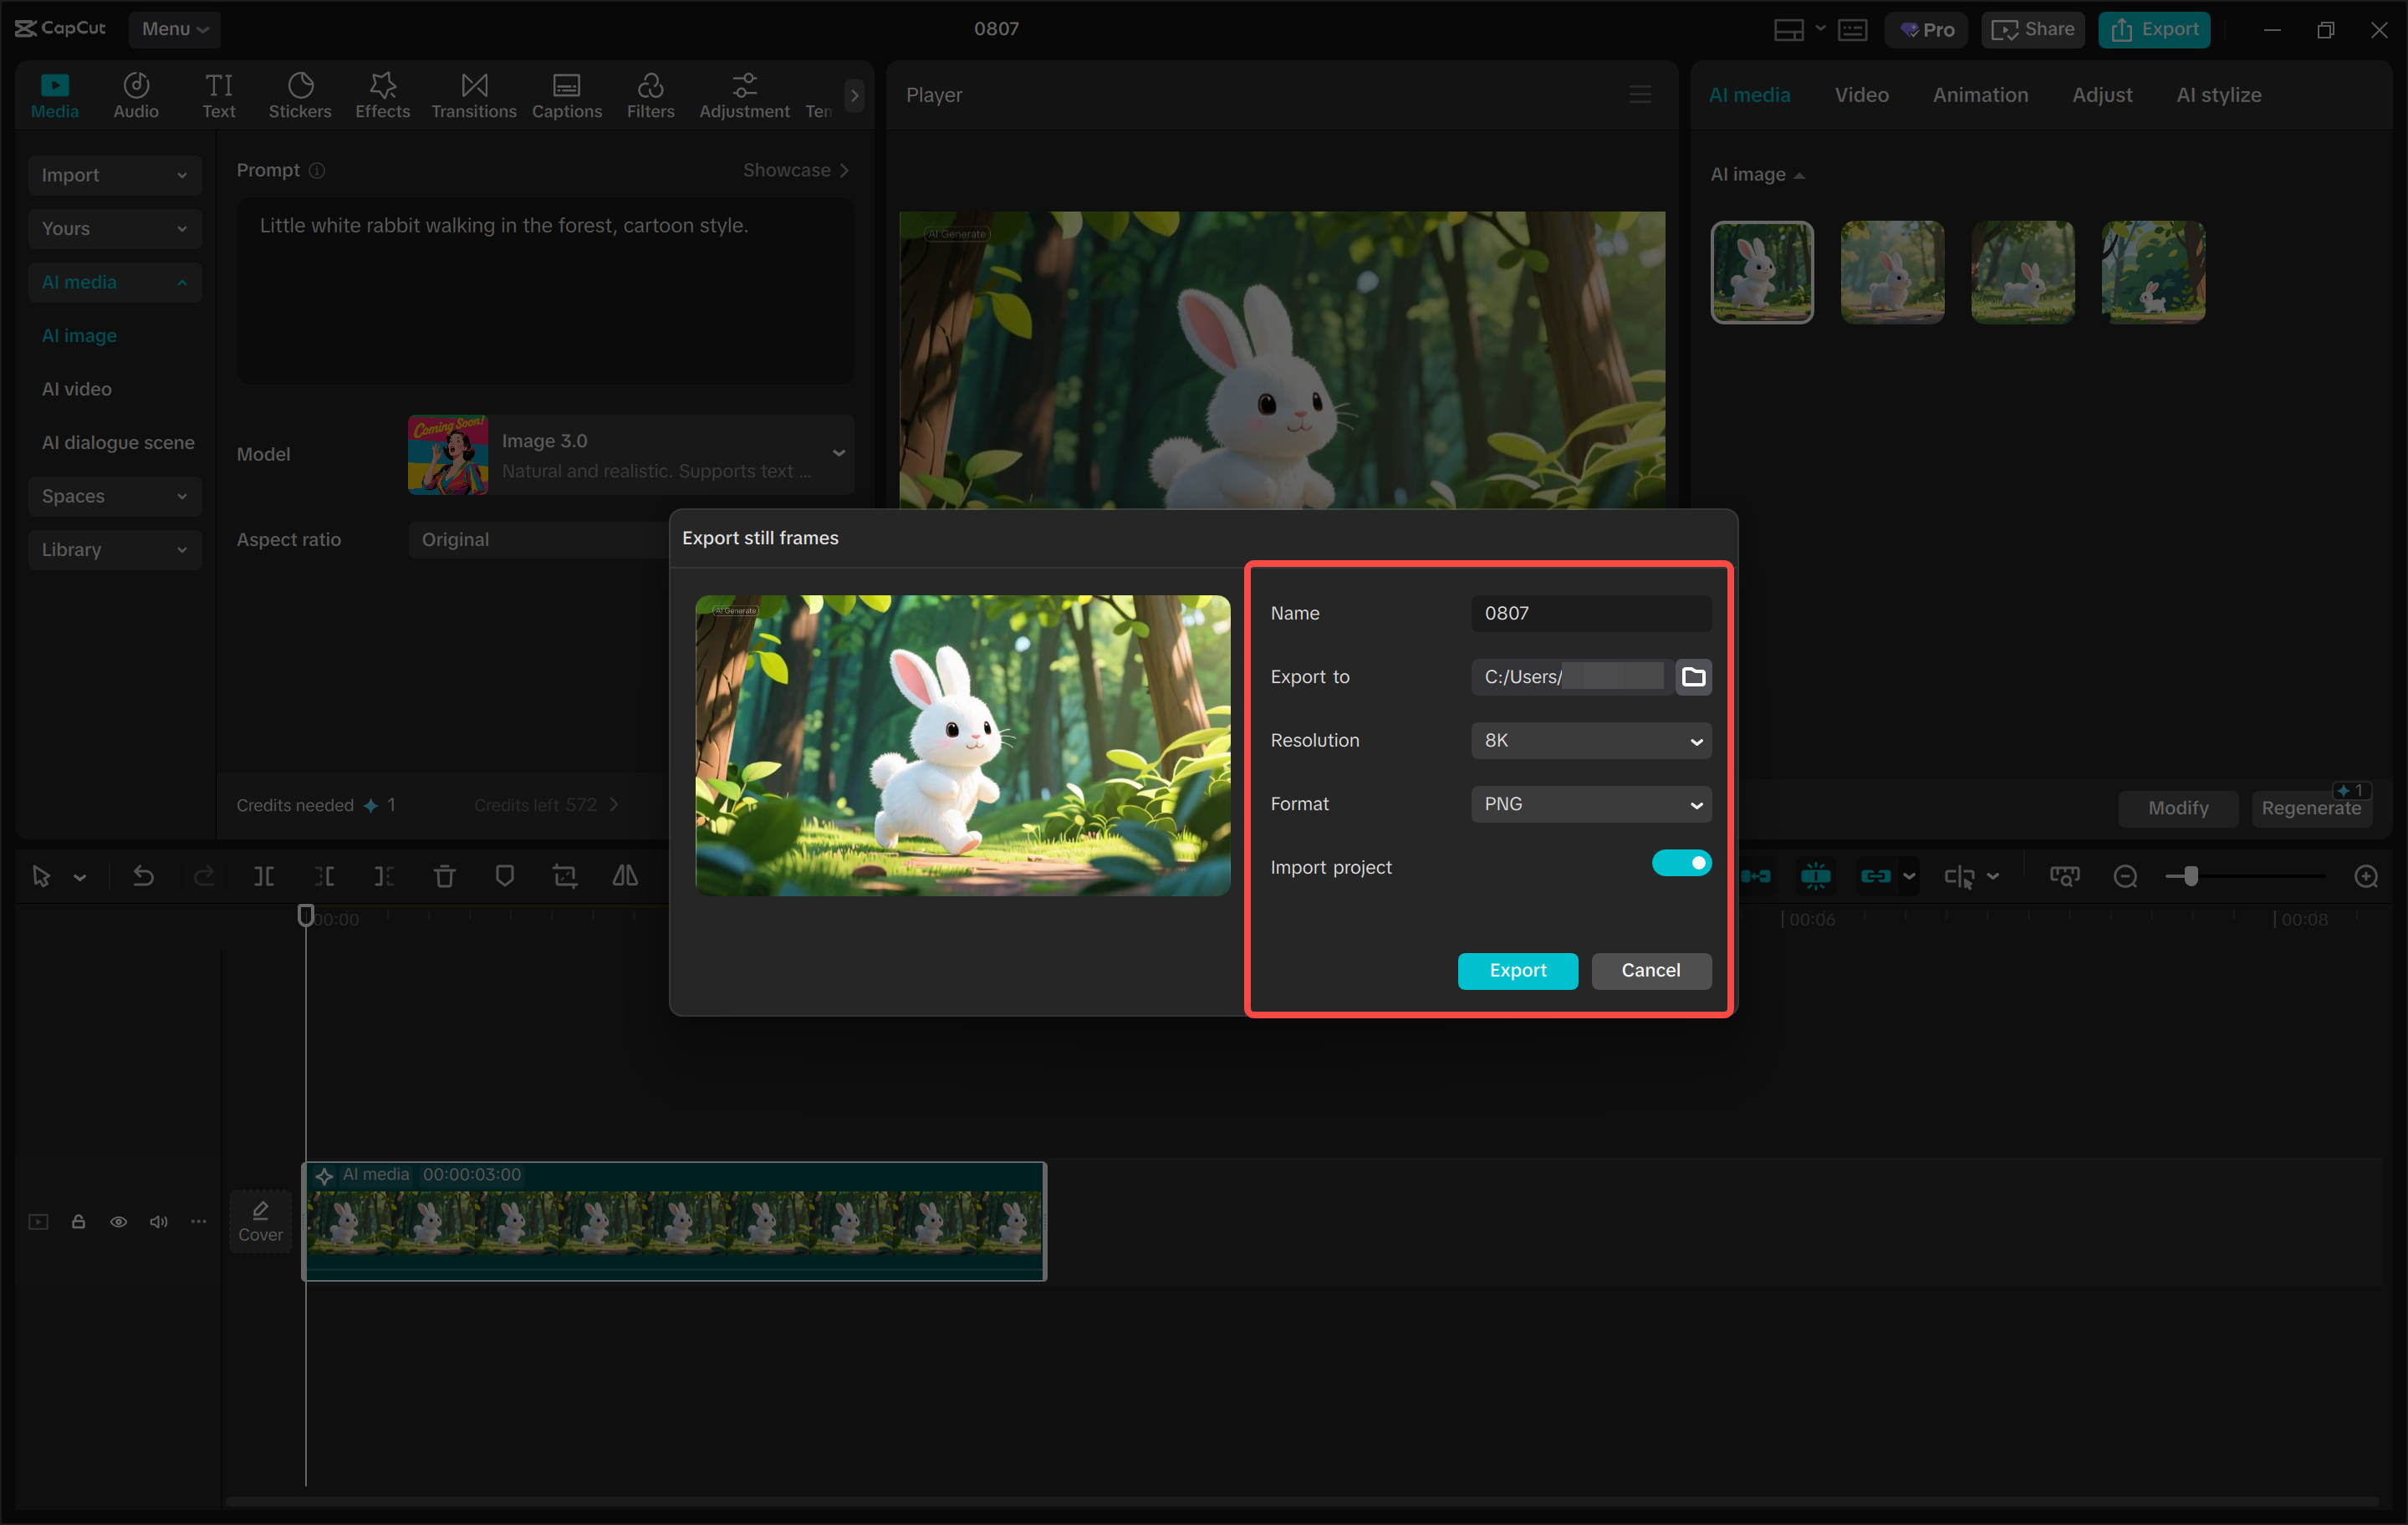Expand the Yours sidebar section
The height and width of the screenshot is (1525, 2408).
(x=114, y=228)
